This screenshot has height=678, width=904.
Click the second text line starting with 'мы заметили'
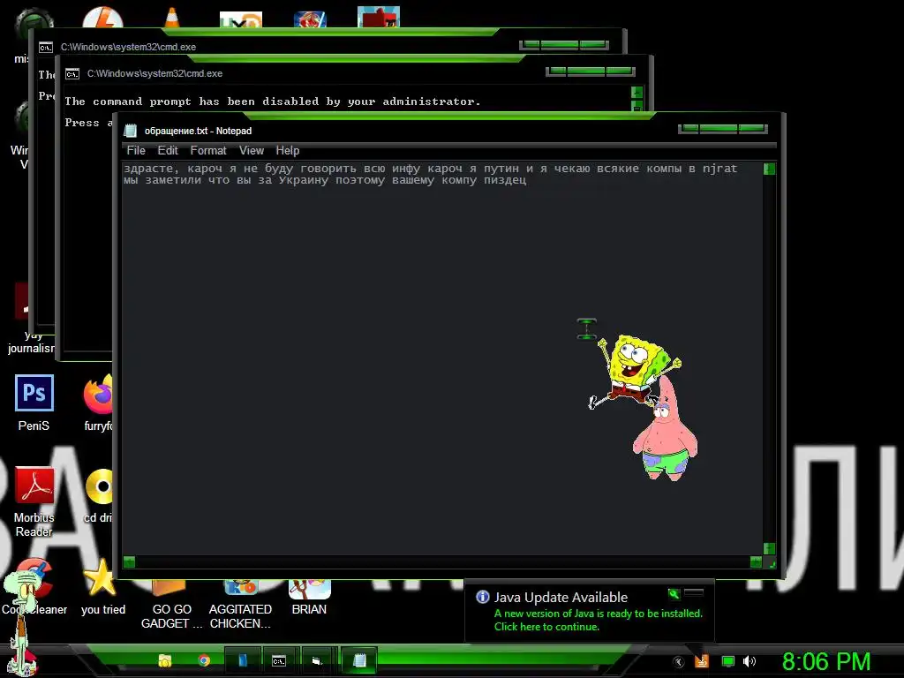tap(325, 180)
